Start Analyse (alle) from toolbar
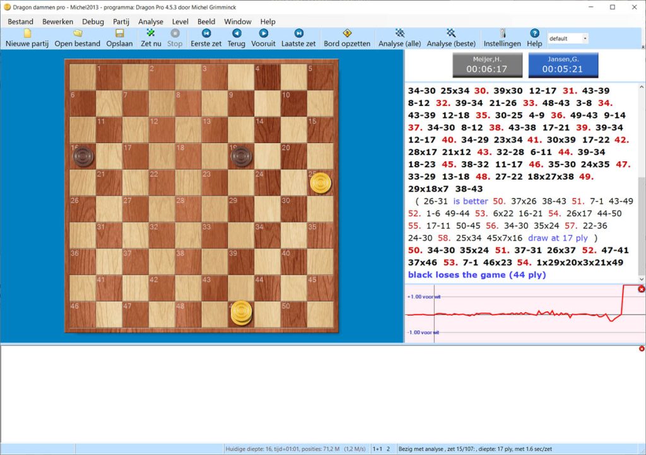Viewport: 646px width, 455px height. (x=399, y=38)
